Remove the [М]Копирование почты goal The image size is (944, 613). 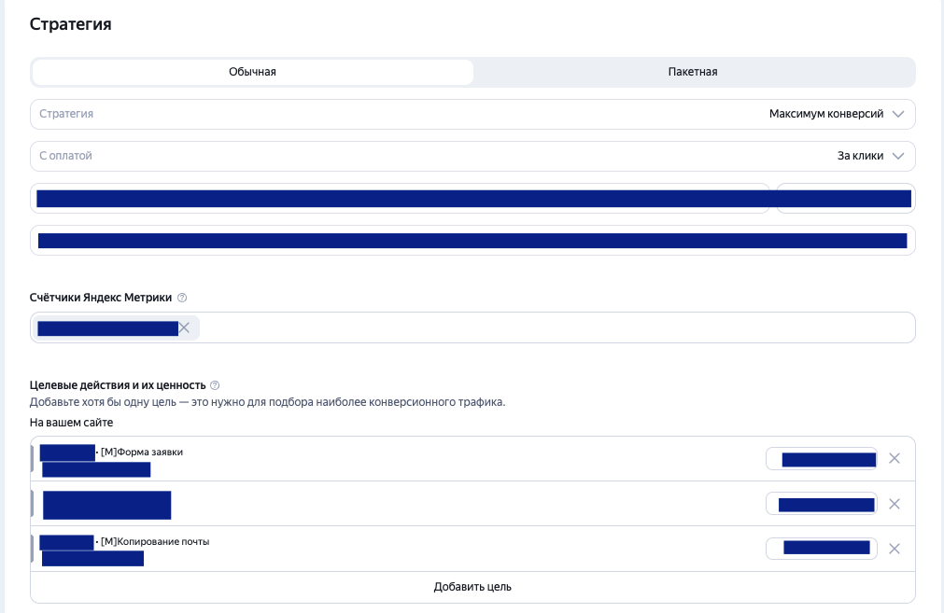895,549
